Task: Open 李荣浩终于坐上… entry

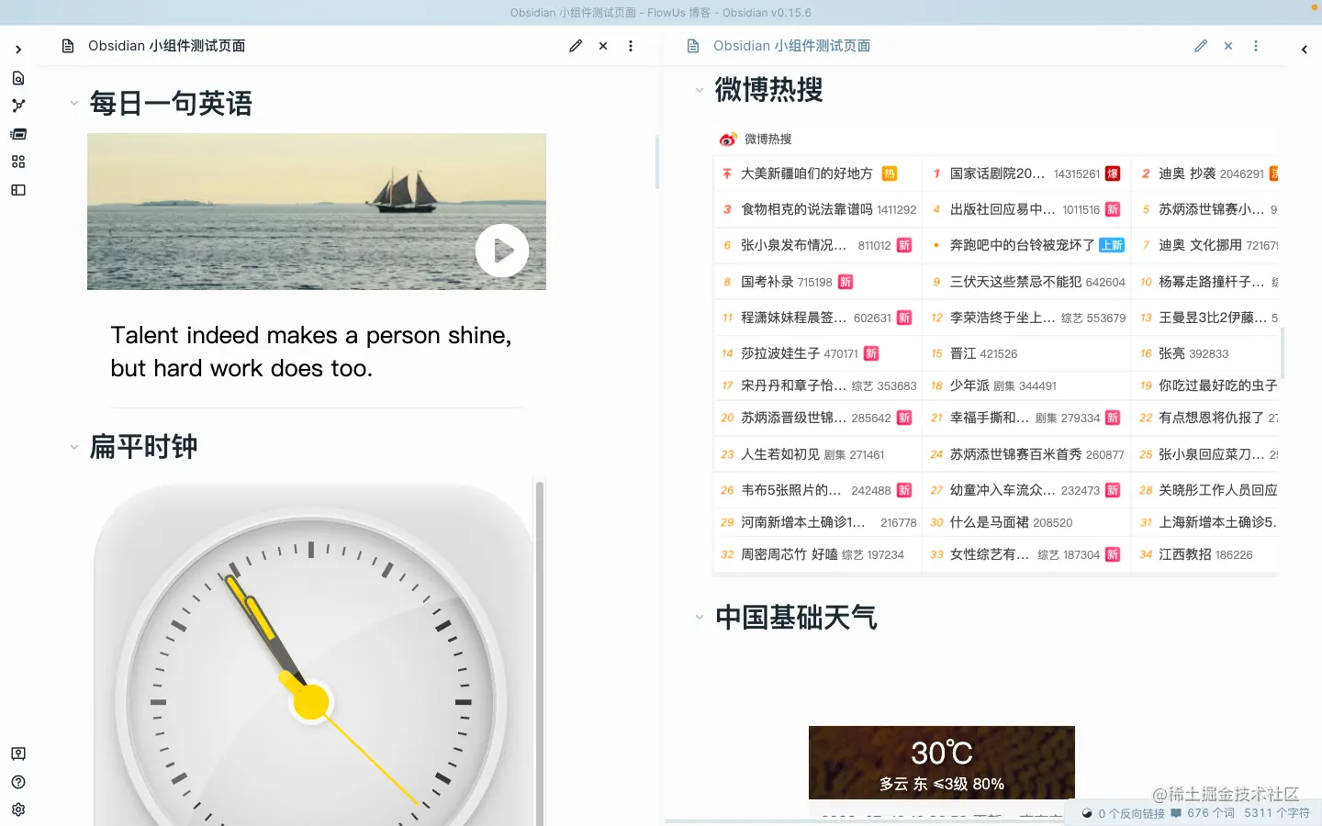Action: pos(1003,318)
